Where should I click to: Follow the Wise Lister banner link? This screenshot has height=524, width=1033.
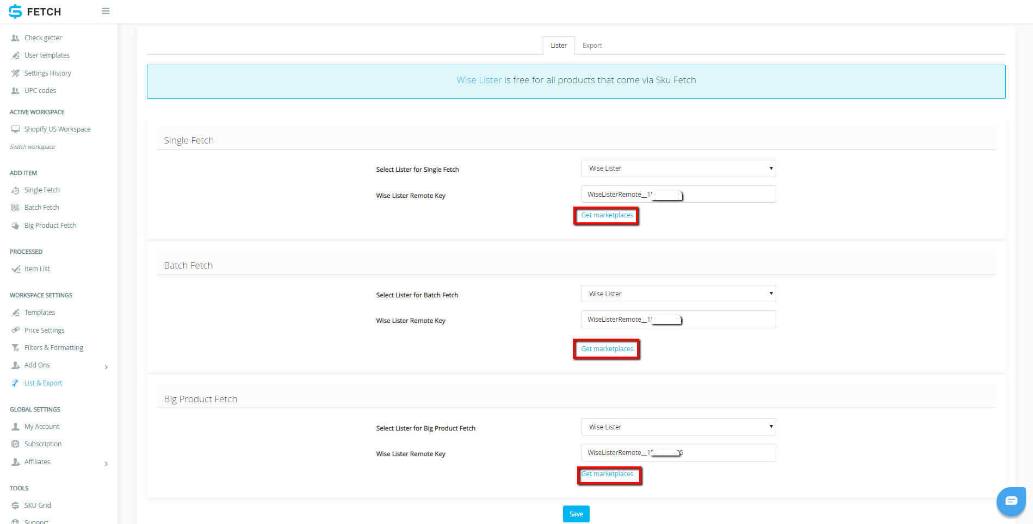[x=479, y=80]
